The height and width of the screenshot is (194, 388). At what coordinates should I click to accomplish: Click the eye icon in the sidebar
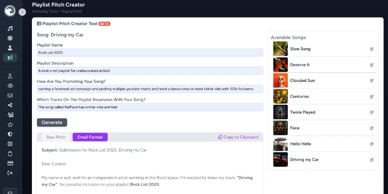click(x=10, y=86)
